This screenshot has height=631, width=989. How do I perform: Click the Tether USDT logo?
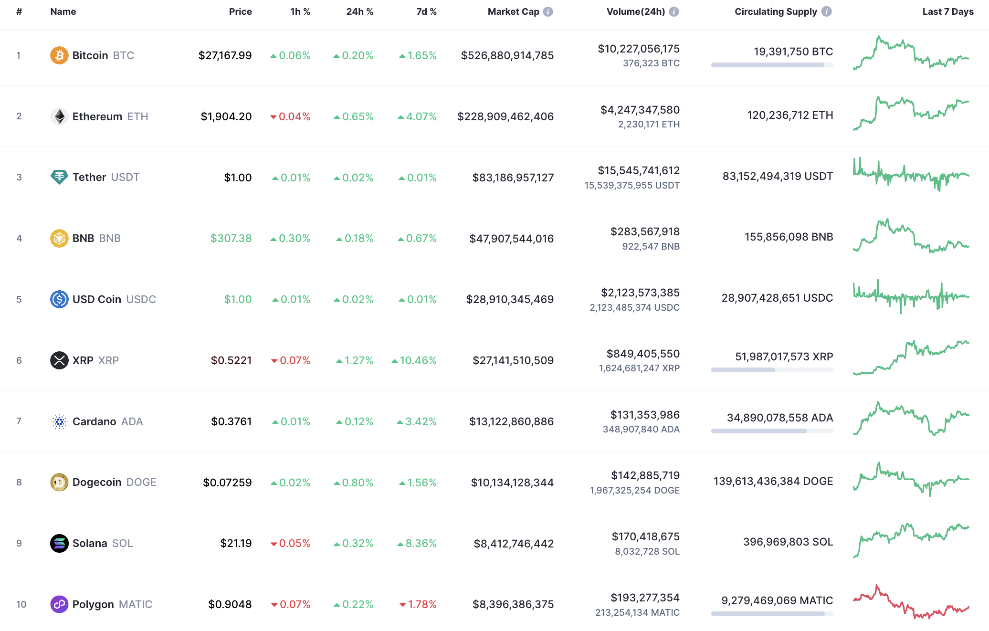(59, 177)
